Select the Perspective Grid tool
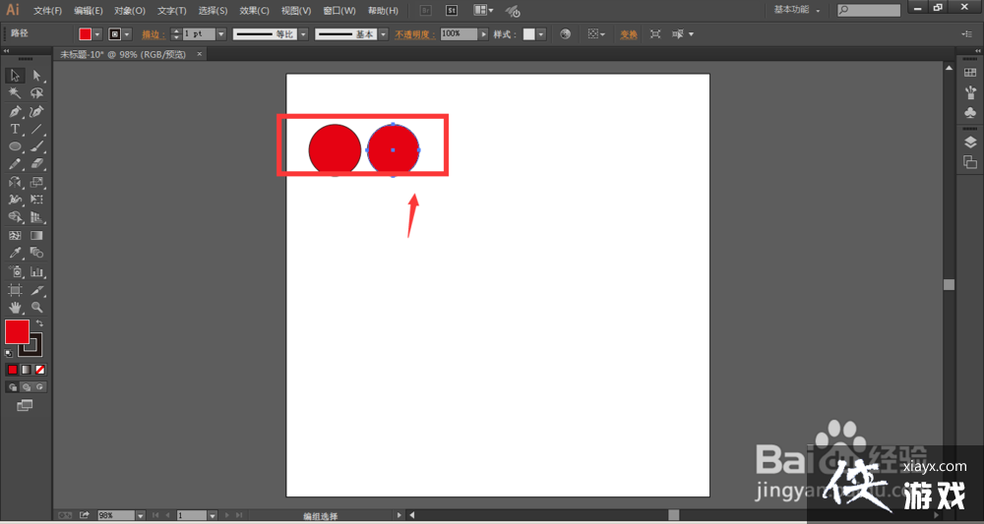This screenshot has height=524, width=984. click(x=37, y=217)
